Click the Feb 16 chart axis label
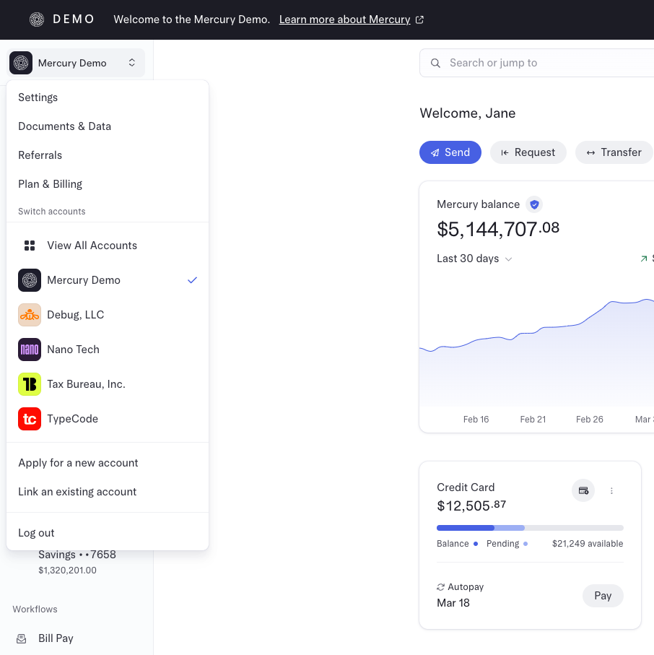The width and height of the screenshot is (654, 655). click(x=476, y=420)
